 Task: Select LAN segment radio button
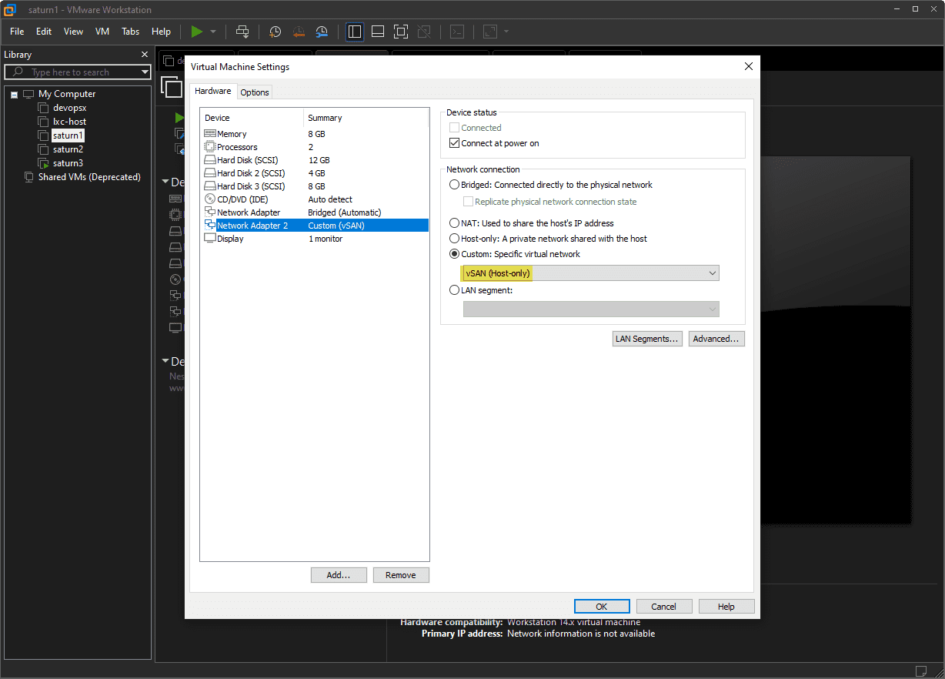point(454,290)
